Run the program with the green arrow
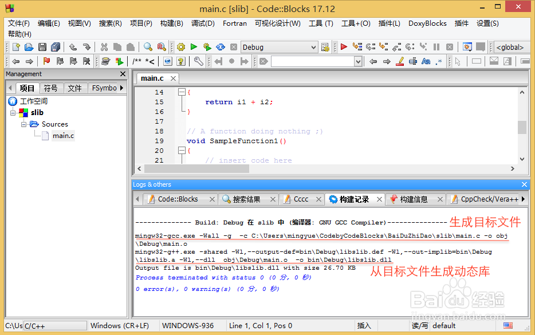The image size is (535, 335). pyautogui.click(x=194, y=47)
